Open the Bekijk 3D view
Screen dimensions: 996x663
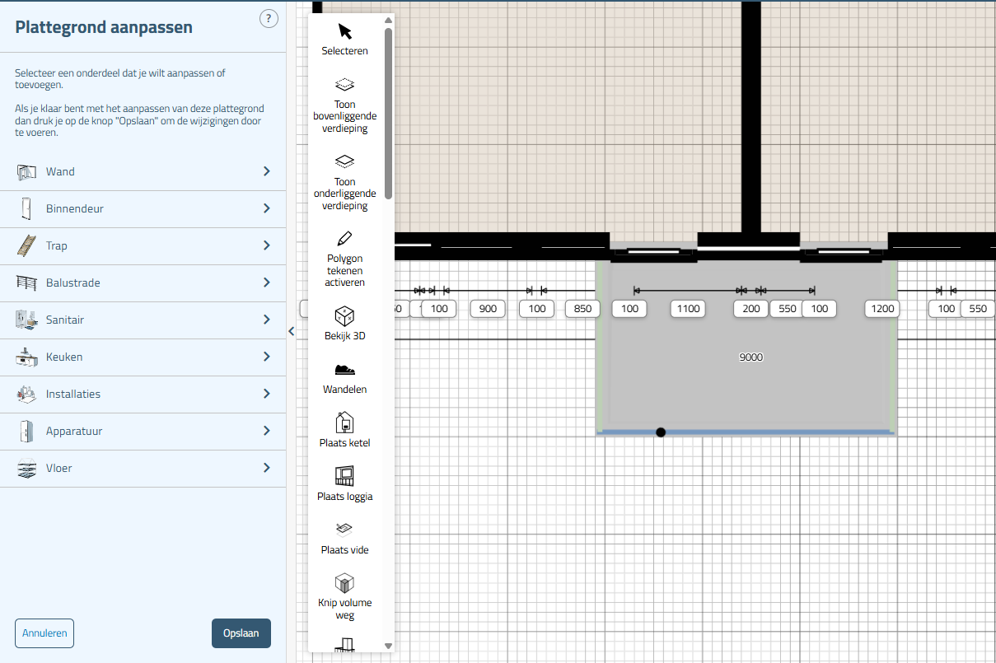[345, 324]
